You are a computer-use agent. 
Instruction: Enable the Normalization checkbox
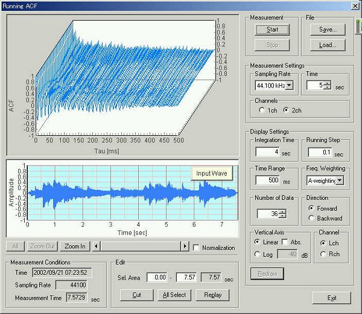click(x=196, y=248)
